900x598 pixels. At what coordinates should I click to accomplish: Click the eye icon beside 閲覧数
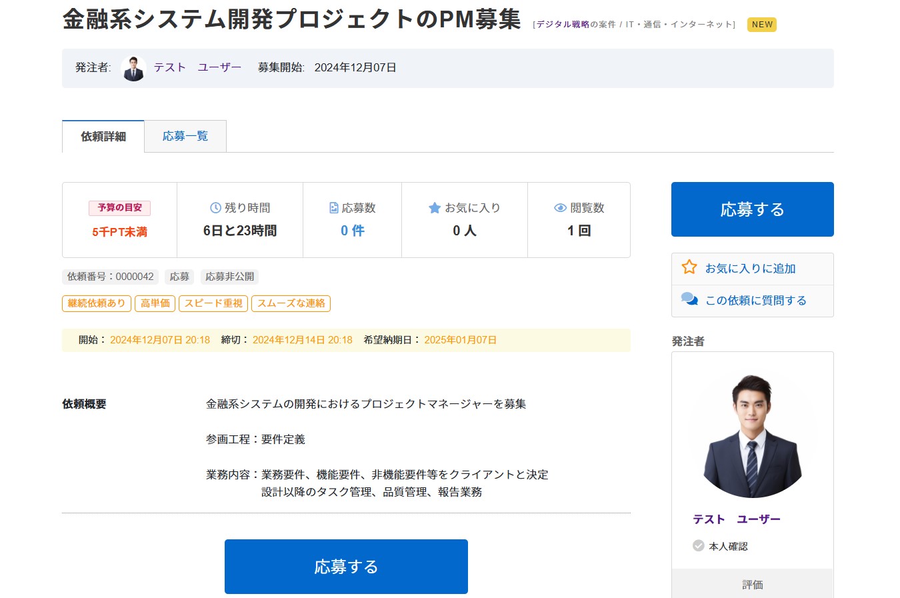[x=560, y=208]
